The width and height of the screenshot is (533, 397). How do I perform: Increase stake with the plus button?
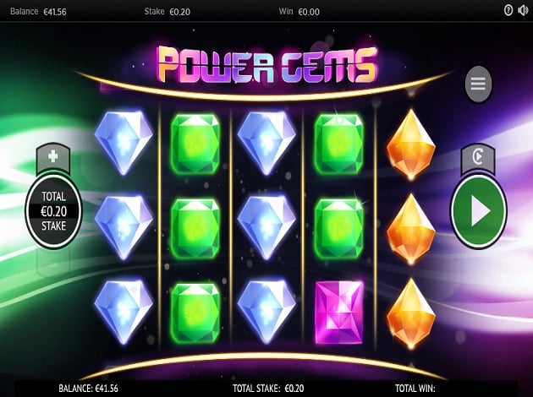(52, 157)
